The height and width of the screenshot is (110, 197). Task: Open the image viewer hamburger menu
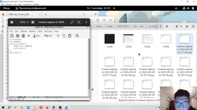click(x=79, y=22)
